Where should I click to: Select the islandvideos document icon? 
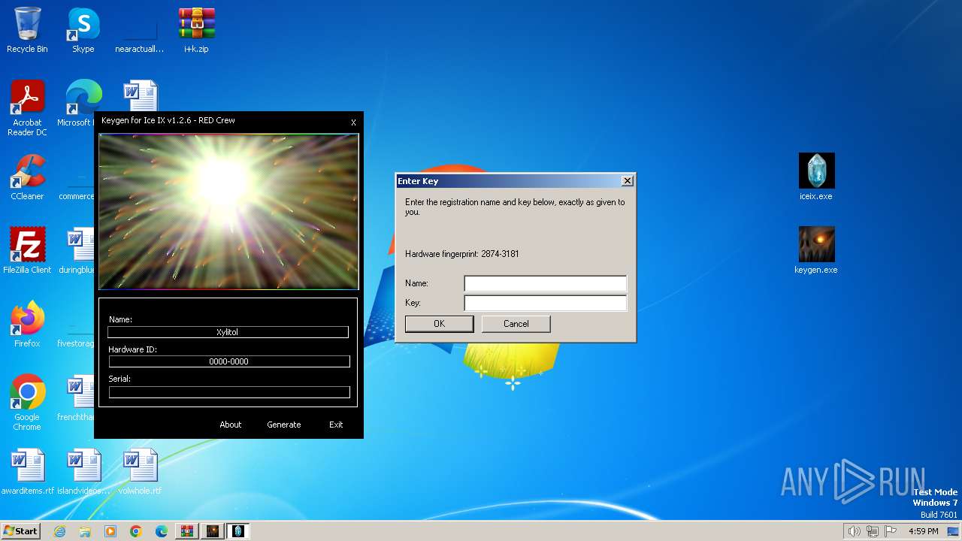pos(83,472)
